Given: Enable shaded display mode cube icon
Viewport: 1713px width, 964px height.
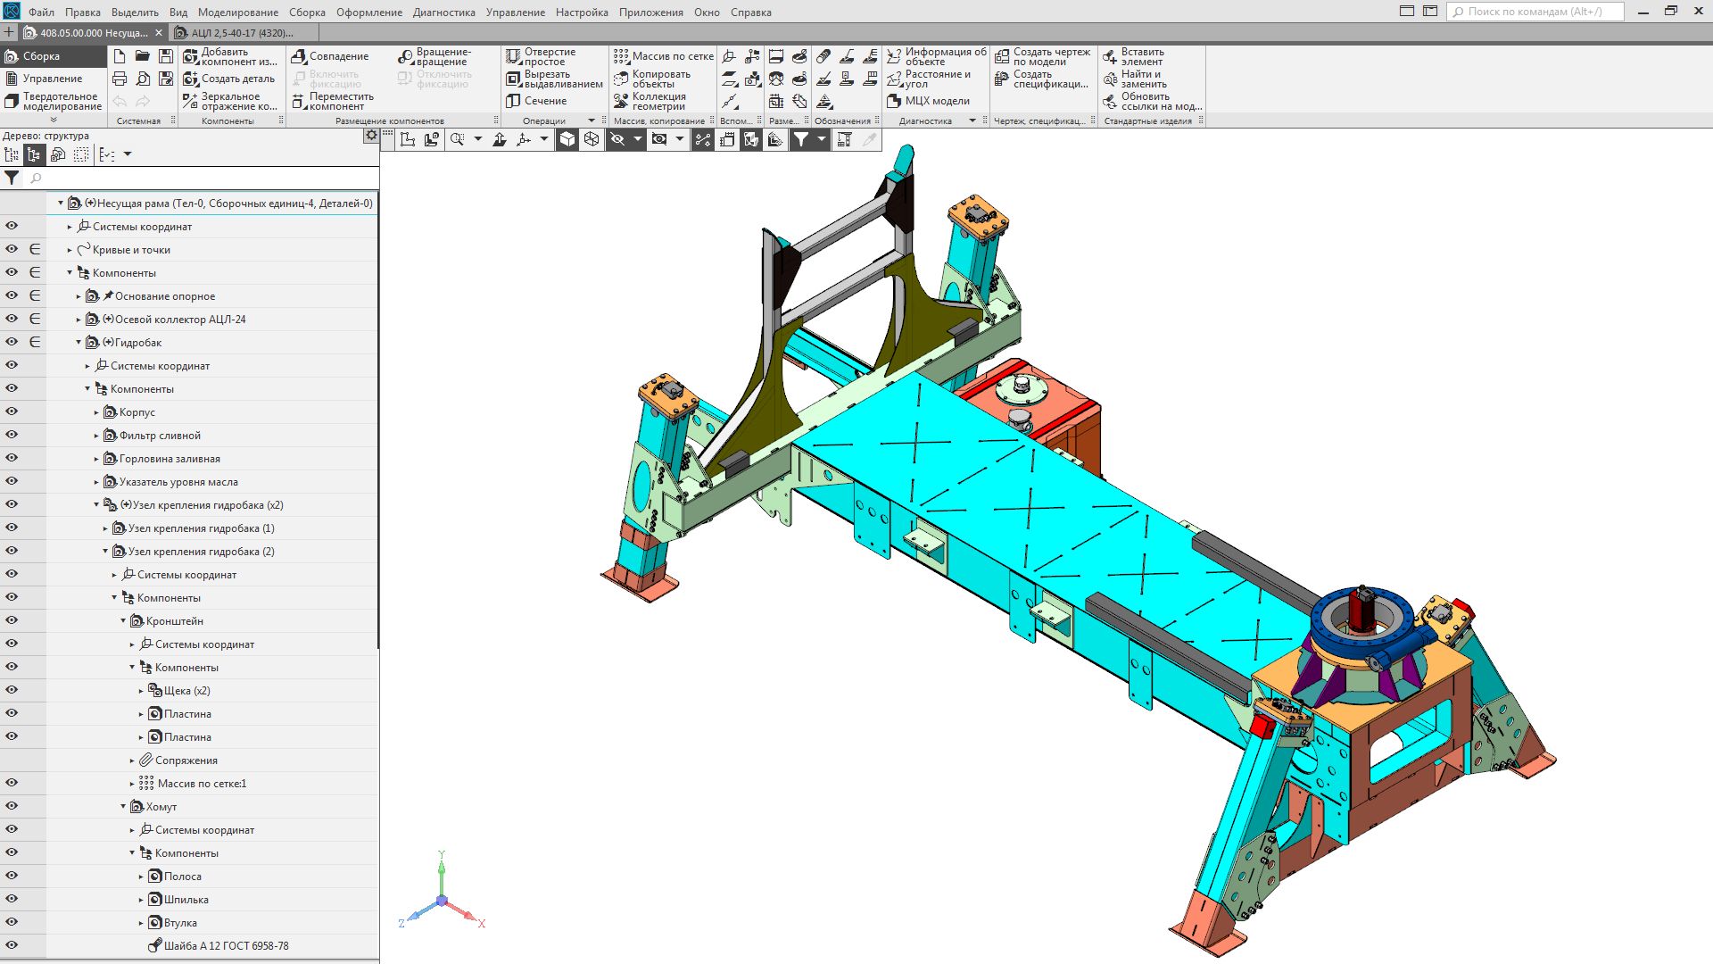Looking at the screenshot, I should 567,139.
